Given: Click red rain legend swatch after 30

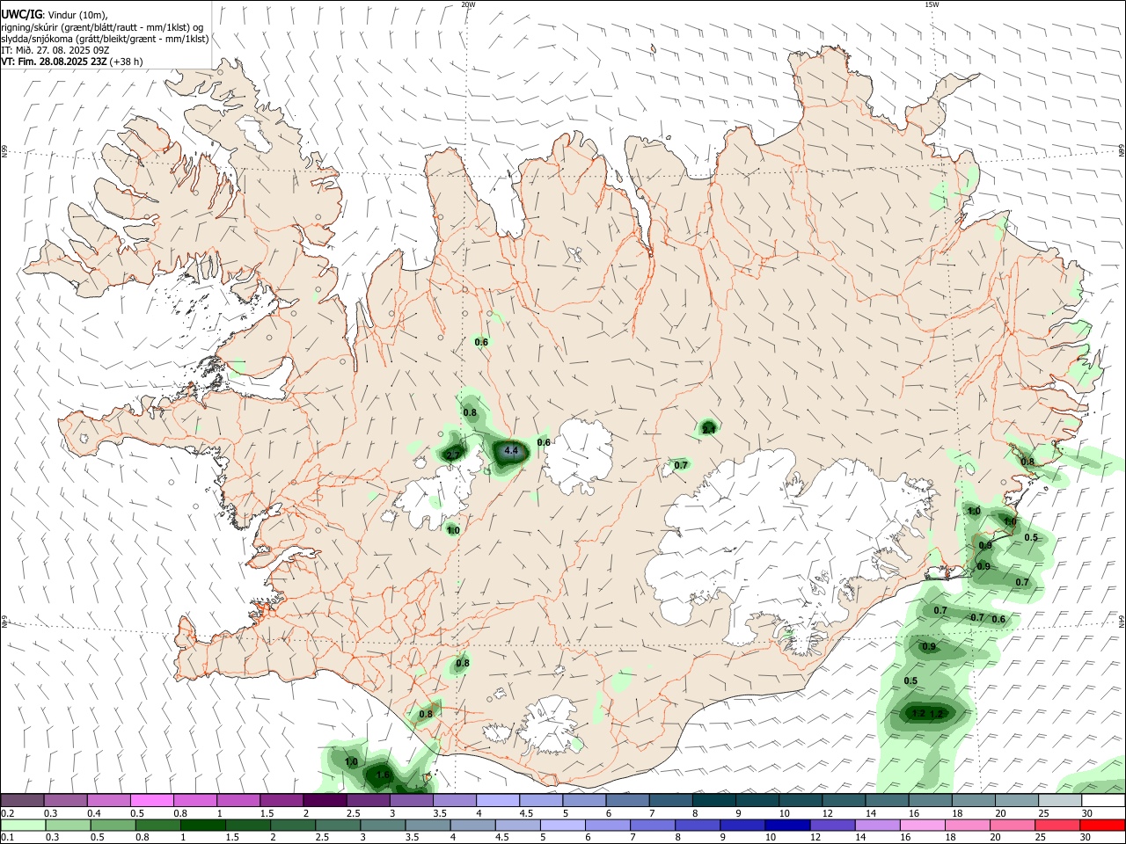Looking at the screenshot, I should pyautogui.click(x=1102, y=826).
